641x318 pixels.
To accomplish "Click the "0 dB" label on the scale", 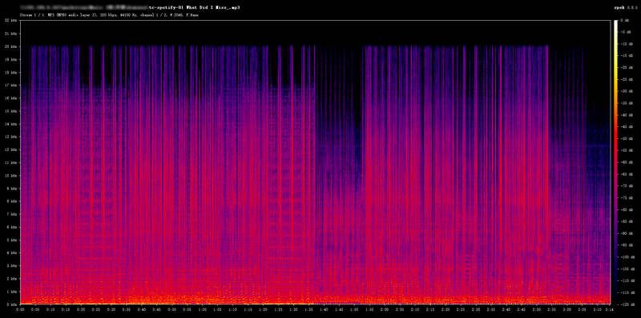I will point(625,20).
